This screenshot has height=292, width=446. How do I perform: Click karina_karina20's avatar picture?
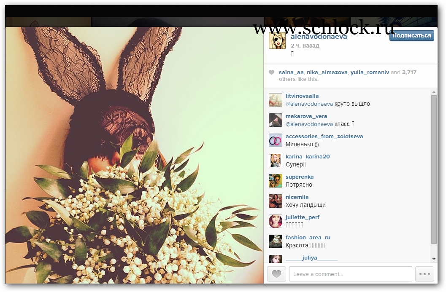276,161
